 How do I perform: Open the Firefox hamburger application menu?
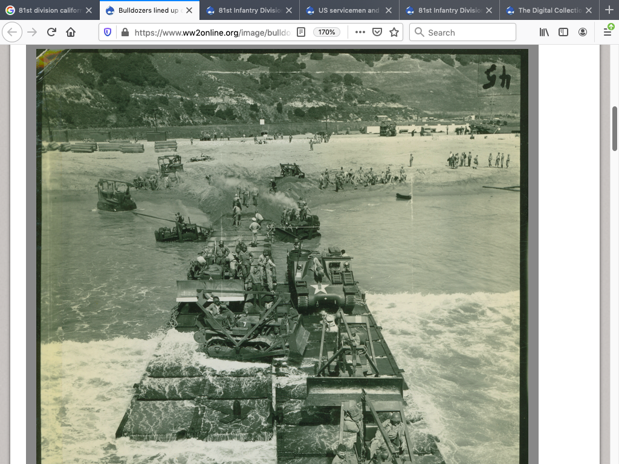(608, 33)
